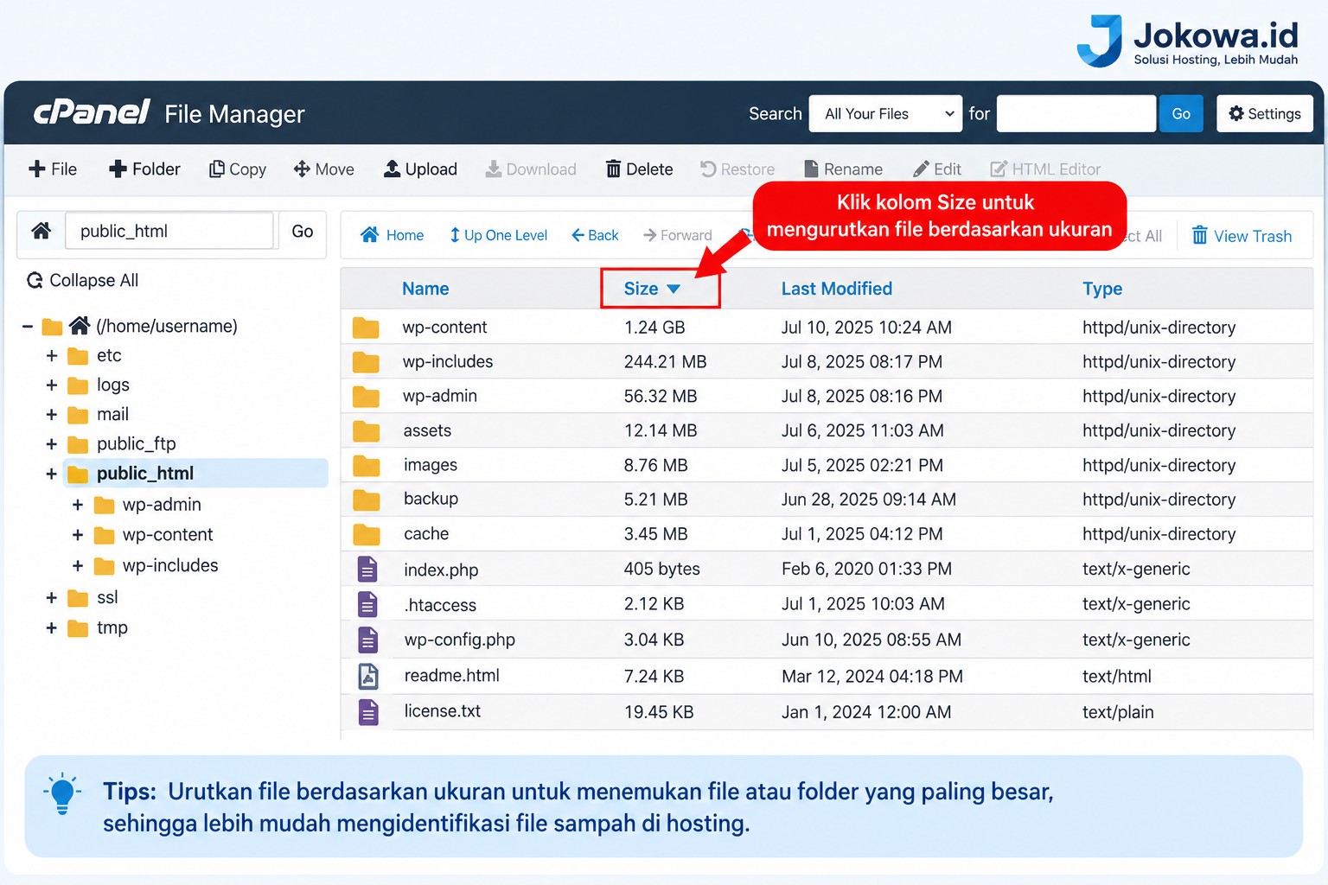Click the search for text field

click(1076, 113)
